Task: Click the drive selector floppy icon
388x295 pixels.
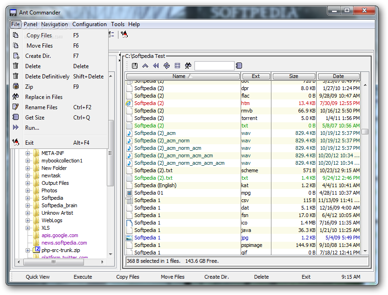Action: 135,66
